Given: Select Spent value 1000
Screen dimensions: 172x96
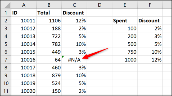Looking at the screenshot, I should 125,60.
